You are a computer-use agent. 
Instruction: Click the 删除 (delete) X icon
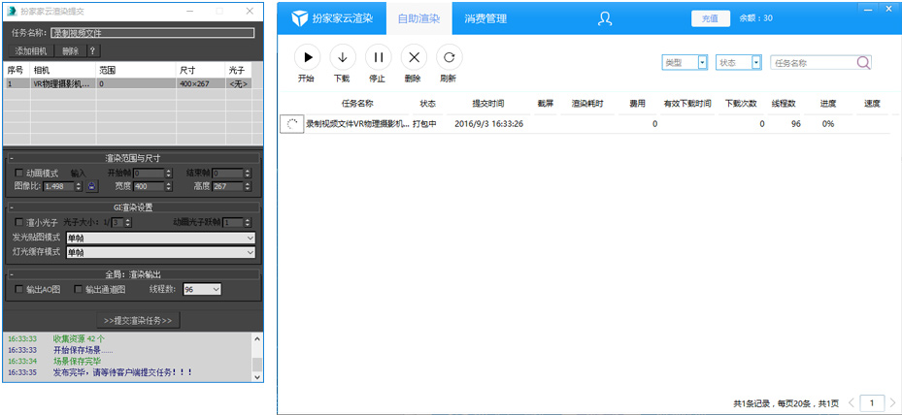pos(414,57)
